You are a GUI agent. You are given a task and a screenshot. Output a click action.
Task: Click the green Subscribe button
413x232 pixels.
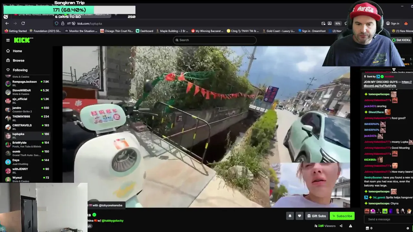pyautogui.click(x=342, y=216)
